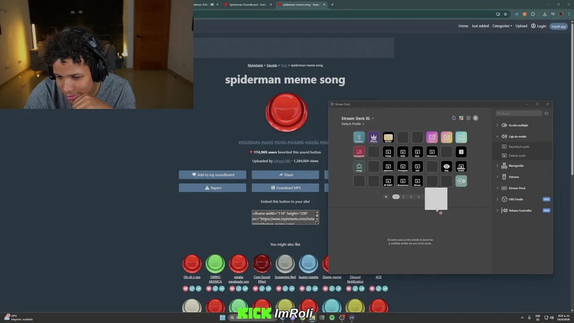This screenshot has width=574, height=323.
Task: Click the Install app button
Action: click(559, 26)
